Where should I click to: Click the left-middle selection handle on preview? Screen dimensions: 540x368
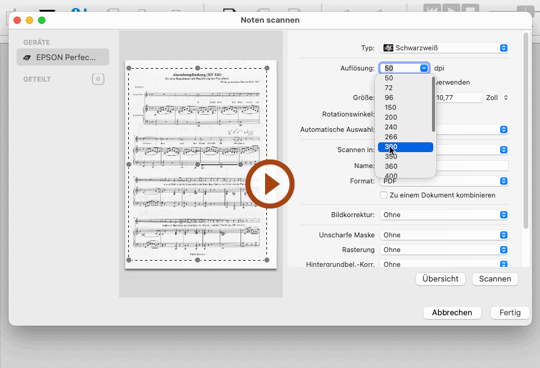click(x=129, y=164)
